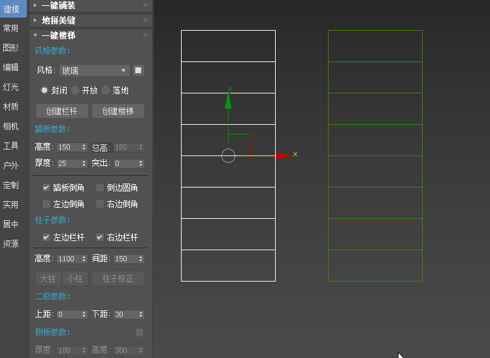Click the 创建栏杆 button
Viewport: 490px width, 358px height.
pyautogui.click(x=62, y=111)
